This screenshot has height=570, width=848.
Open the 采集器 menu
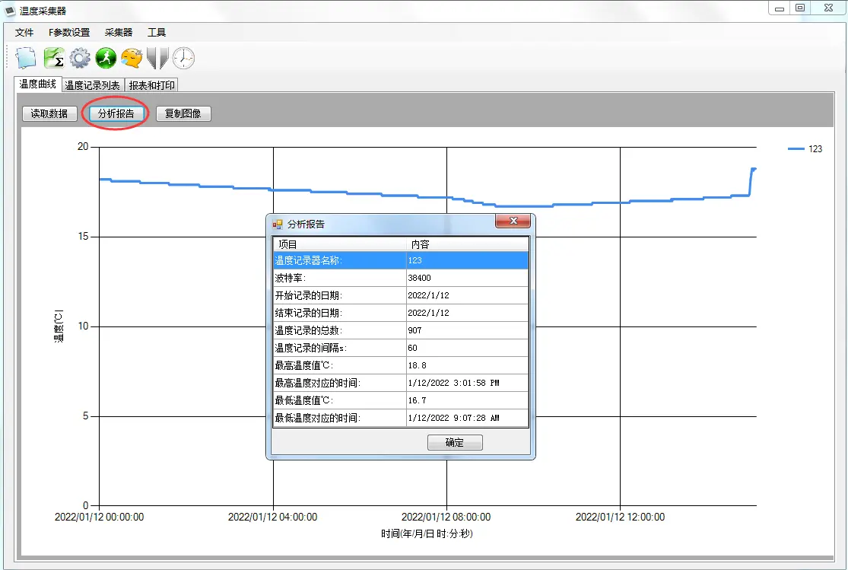click(119, 32)
